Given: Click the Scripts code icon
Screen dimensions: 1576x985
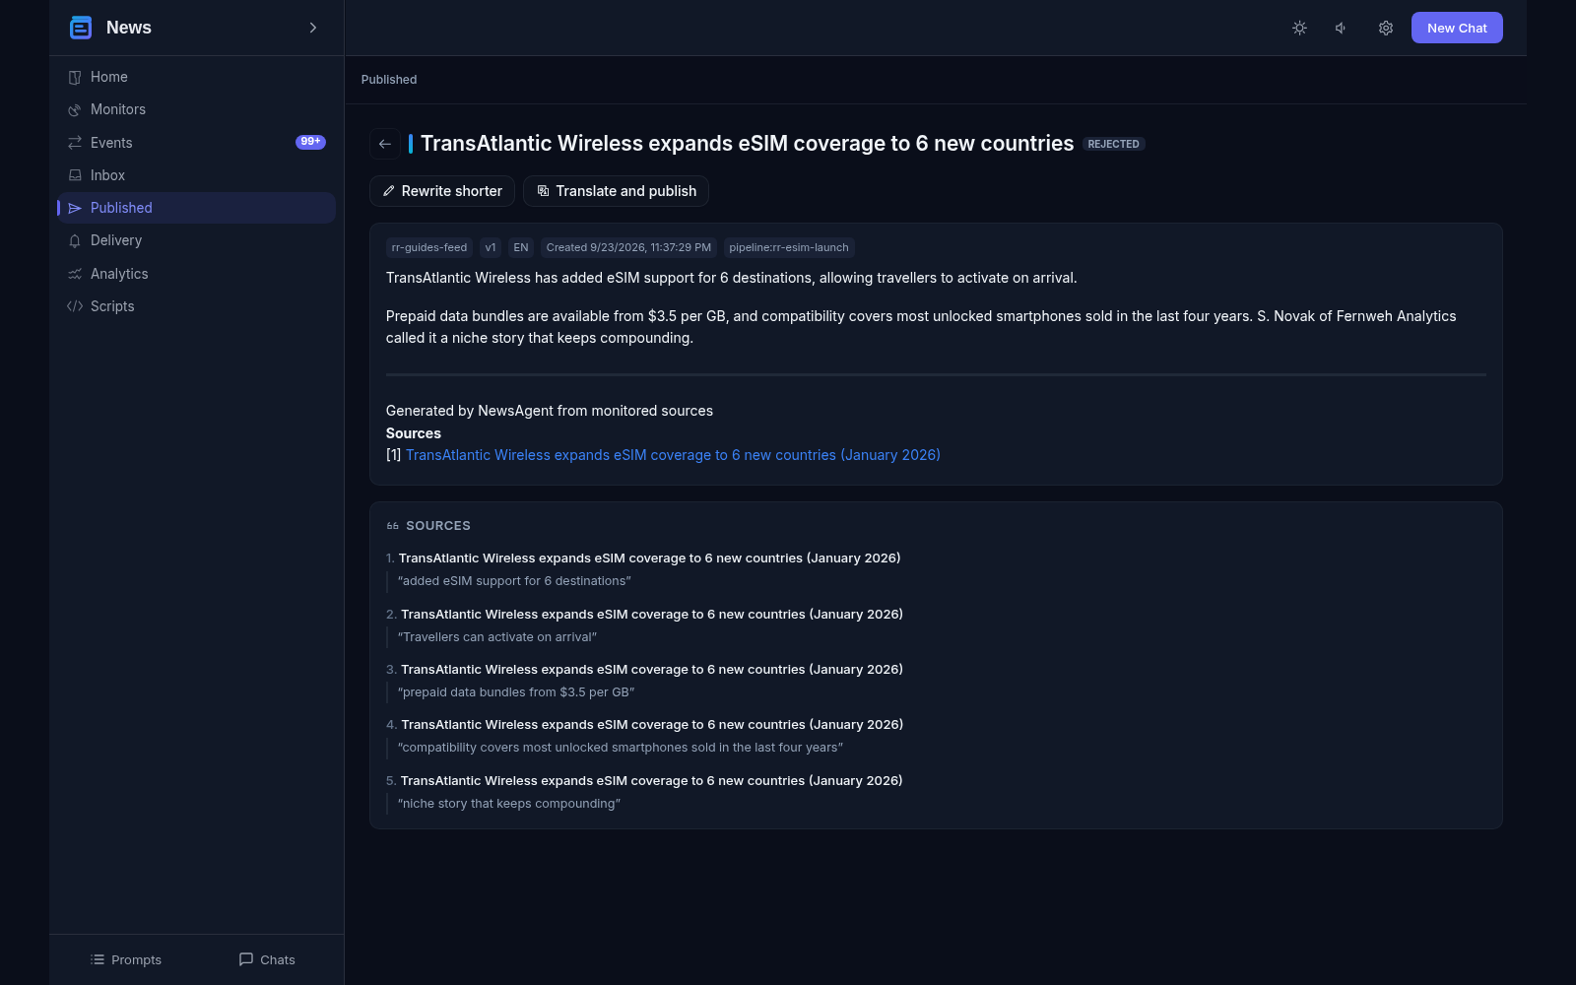Looking at the screenshot, I should coord(75,306).
